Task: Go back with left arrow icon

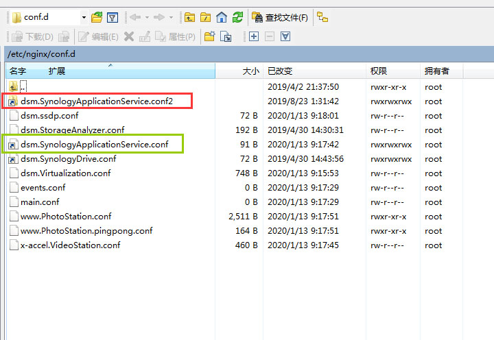Action: point(135,17)
